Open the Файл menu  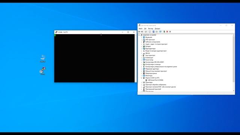(141, 28)
